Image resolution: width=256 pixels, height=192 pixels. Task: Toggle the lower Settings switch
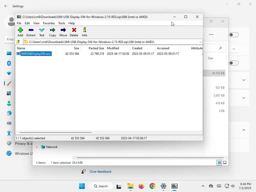coord(234,63)
